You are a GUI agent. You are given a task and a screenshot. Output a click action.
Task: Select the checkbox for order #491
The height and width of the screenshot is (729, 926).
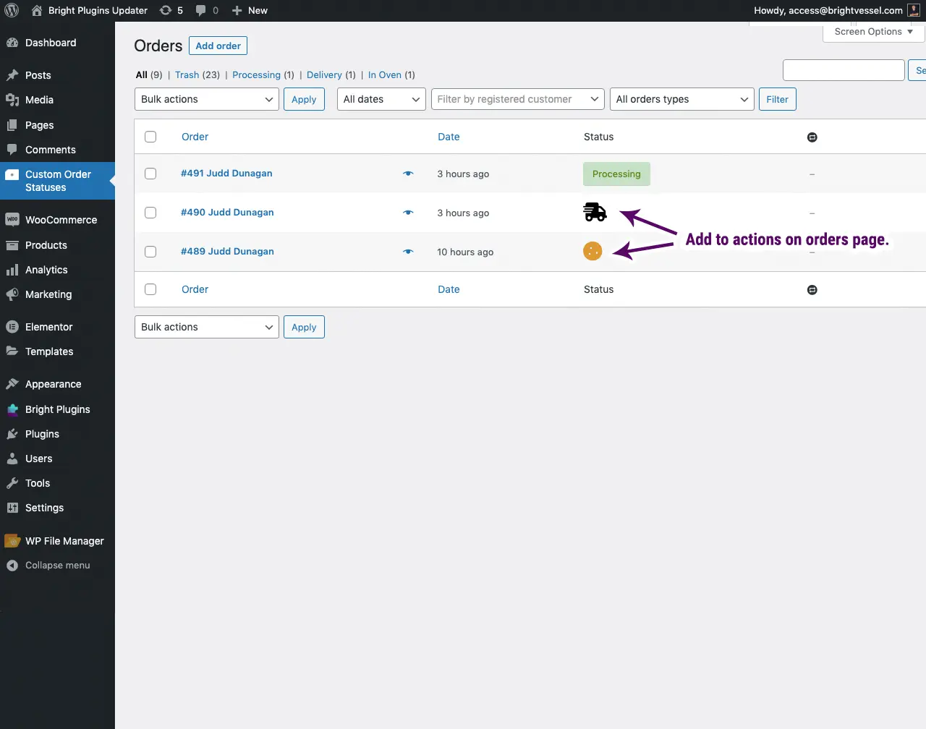click(x=150, y=174)
